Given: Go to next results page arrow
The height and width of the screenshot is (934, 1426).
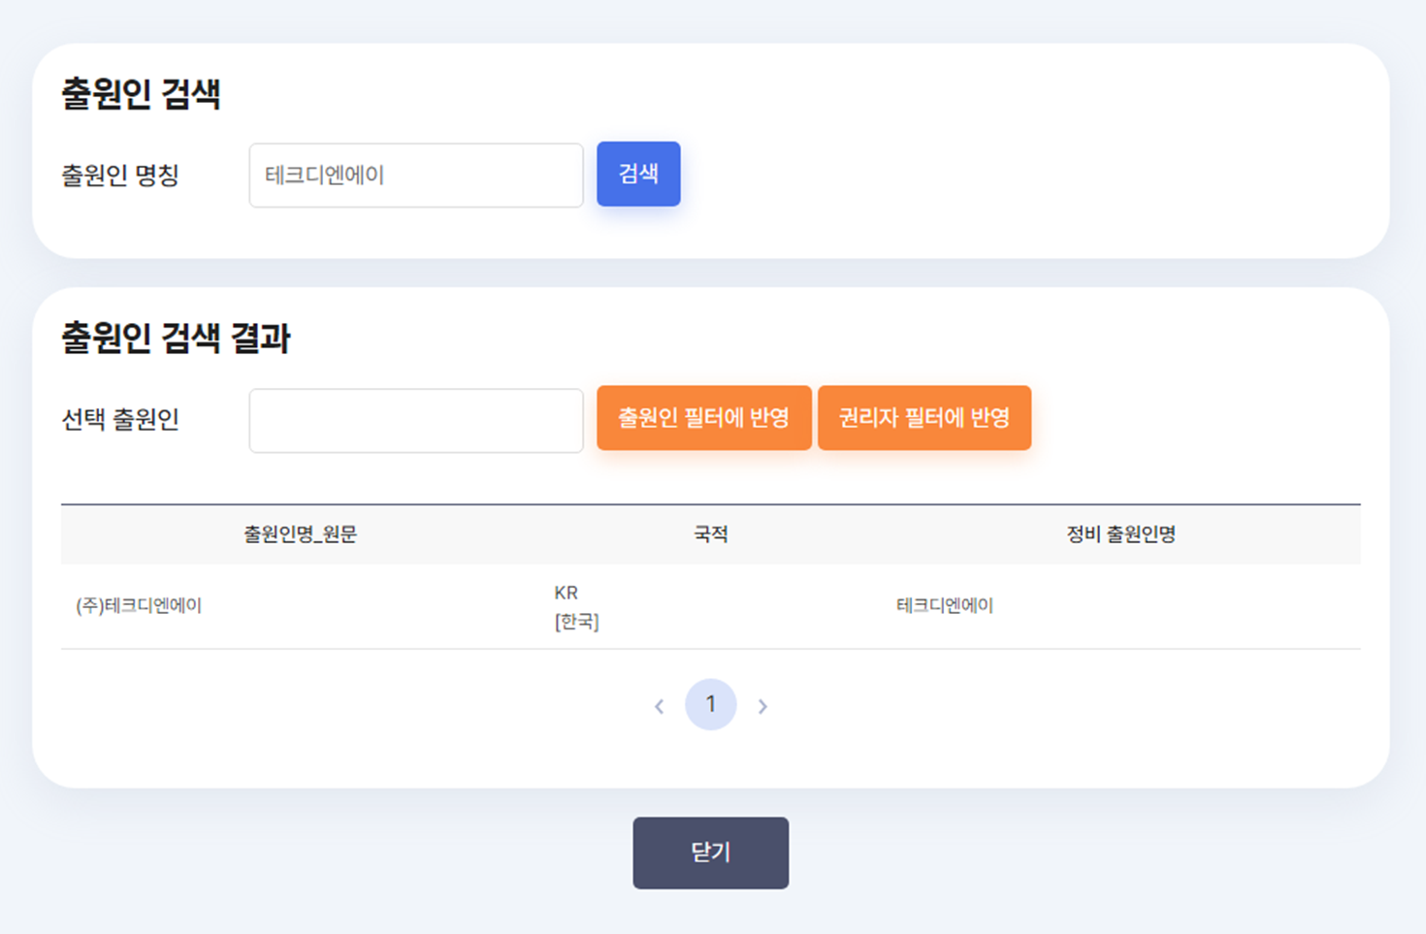Looking at the screenshot, I should 762,706.
